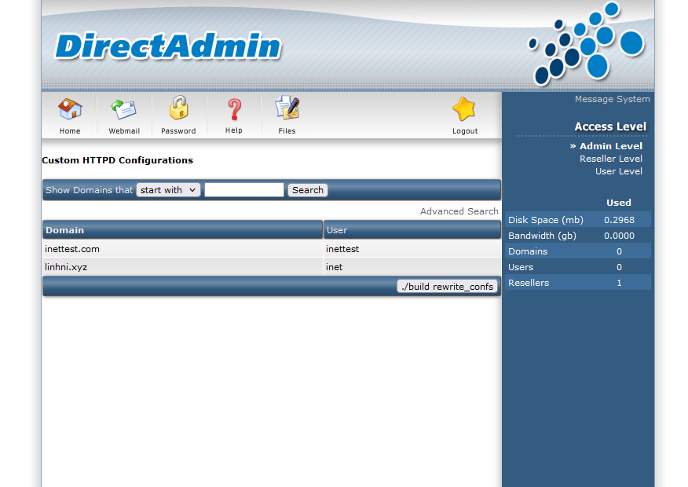
Task: Open domain linhni.xyz
Action: click(x=66, y=267)
